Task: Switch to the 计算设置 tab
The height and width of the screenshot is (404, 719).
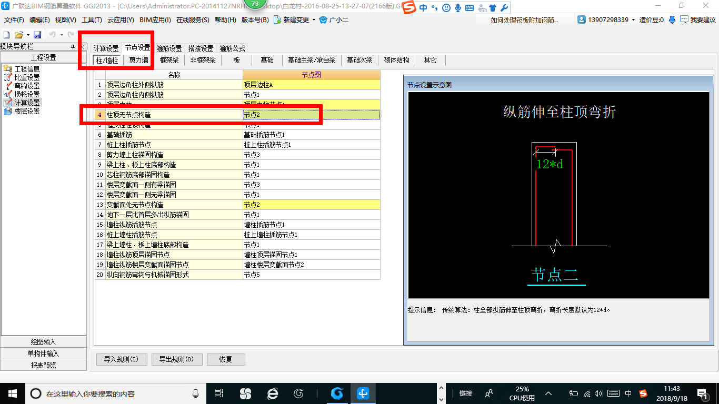Action: point(106,48)
